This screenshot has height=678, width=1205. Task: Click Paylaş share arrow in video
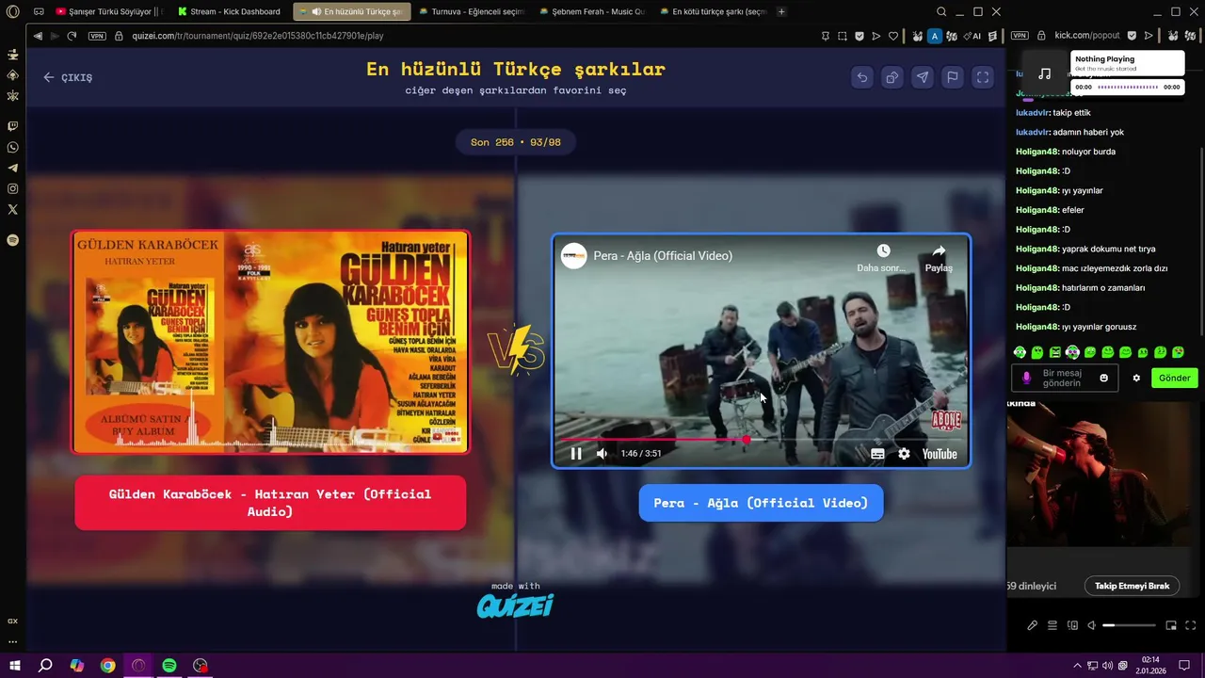click(939, 250)
